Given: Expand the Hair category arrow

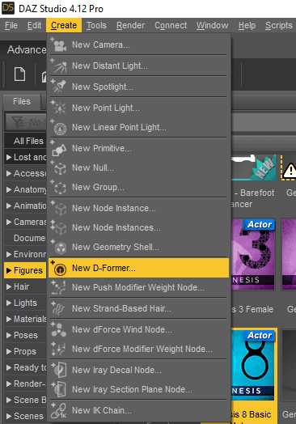Looking at the screenshot, I should 9,286.
